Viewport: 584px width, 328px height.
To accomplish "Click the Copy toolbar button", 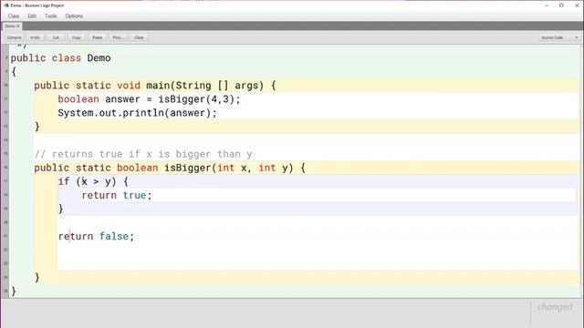I will [77, 37].
